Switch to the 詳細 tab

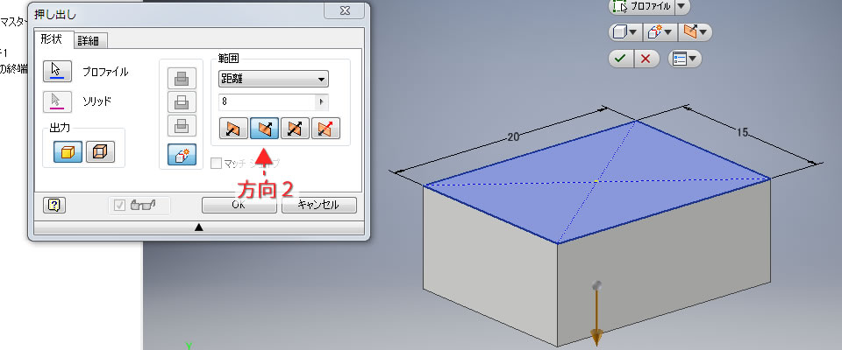pos(89,41)
